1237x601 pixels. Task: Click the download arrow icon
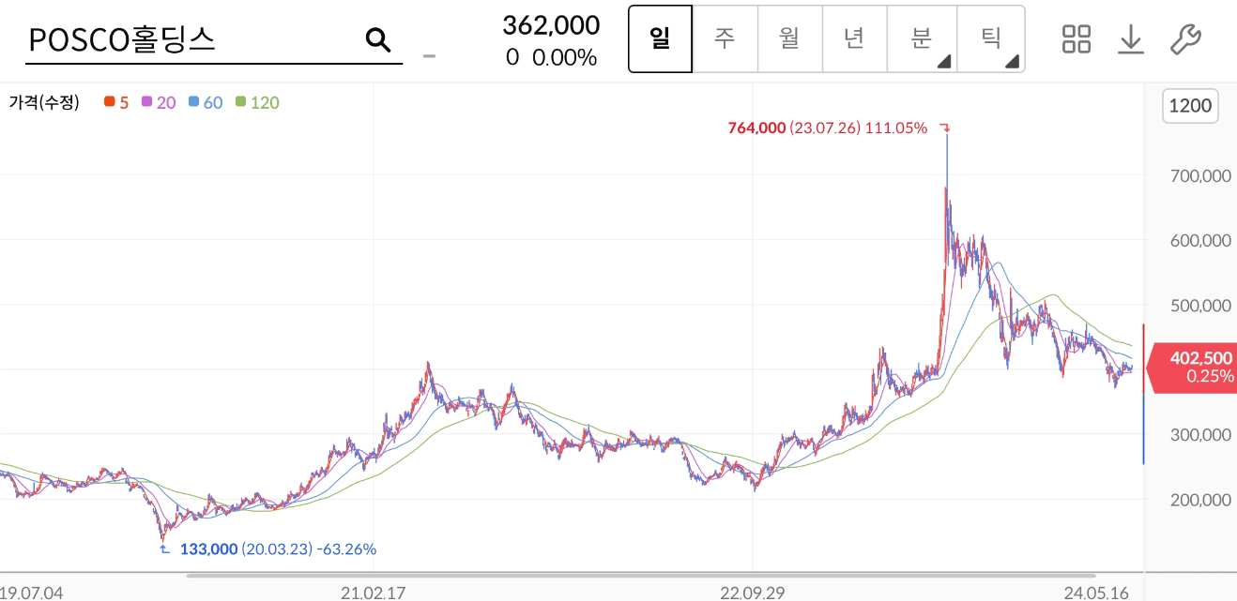point(1131,38)
